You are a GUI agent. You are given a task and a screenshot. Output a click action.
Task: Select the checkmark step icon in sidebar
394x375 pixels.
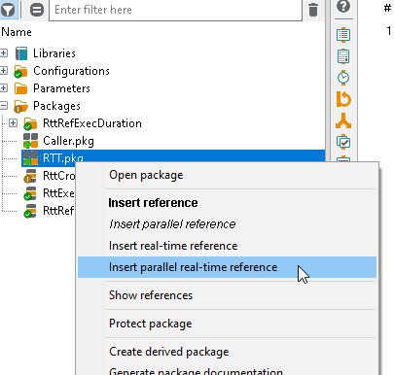[343, 142]
